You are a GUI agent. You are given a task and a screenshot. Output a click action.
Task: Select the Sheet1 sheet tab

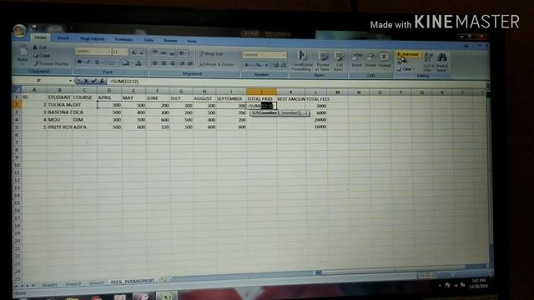pyautogui.click(x=49, y=284)
